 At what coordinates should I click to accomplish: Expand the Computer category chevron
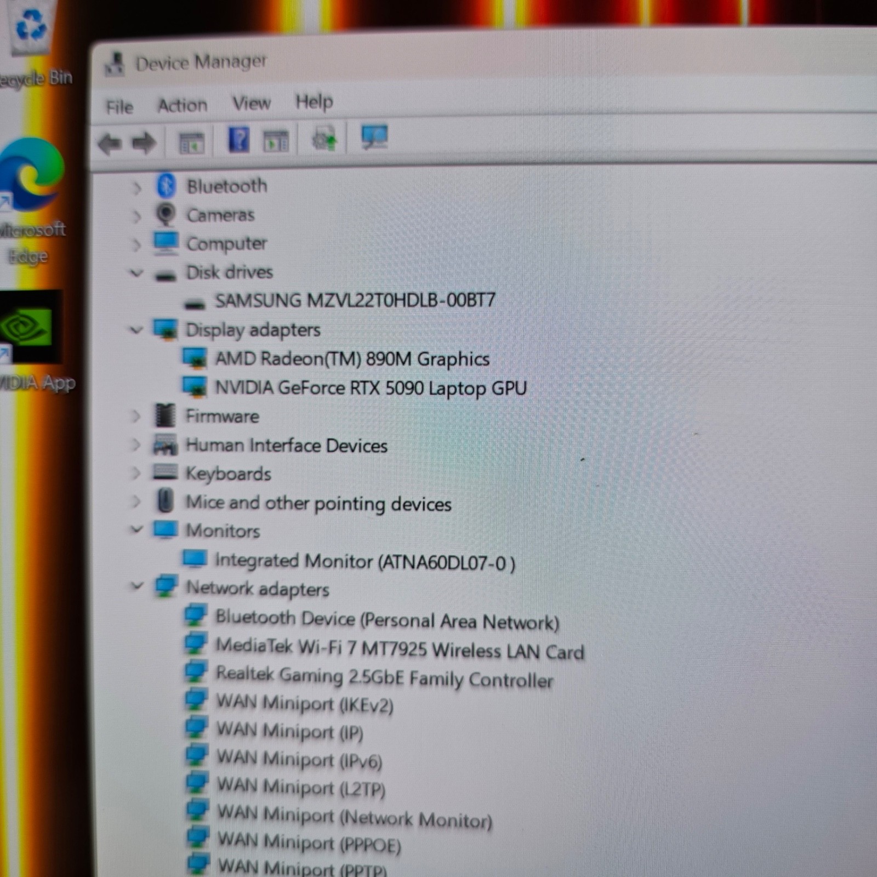click(136, 245)
